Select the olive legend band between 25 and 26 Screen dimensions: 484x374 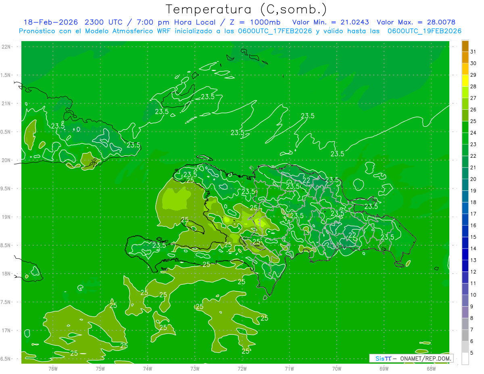click(465, 115)
